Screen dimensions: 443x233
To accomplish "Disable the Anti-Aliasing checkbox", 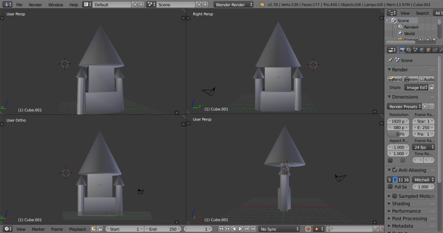I will tap(395, 170).
